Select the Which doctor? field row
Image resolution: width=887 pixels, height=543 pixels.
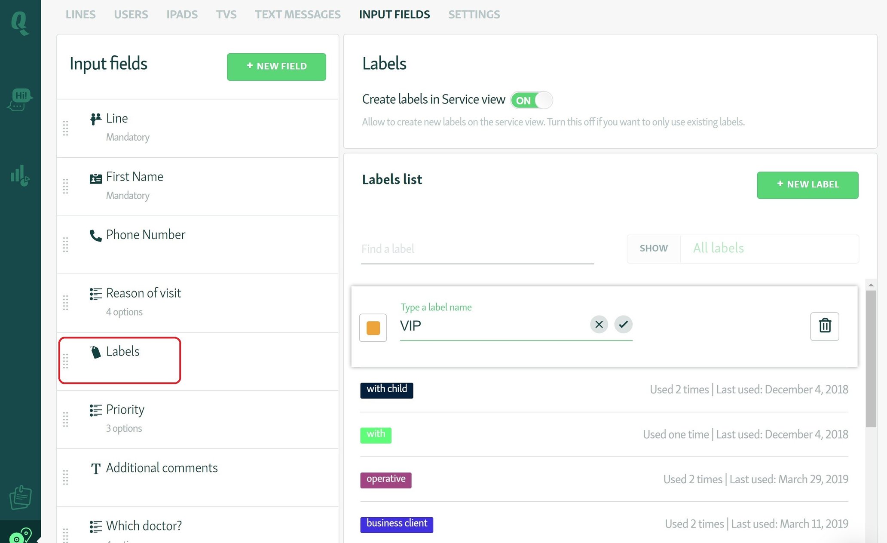coord(198,525)
